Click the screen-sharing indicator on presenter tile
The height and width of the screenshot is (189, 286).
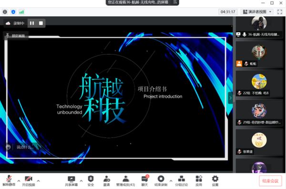click(238, 34)
